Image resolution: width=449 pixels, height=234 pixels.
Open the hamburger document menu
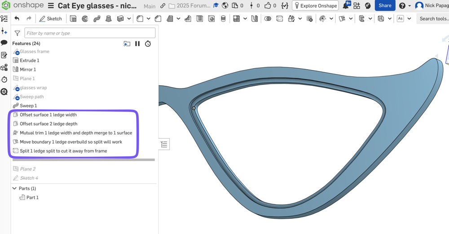click(51, 6)
